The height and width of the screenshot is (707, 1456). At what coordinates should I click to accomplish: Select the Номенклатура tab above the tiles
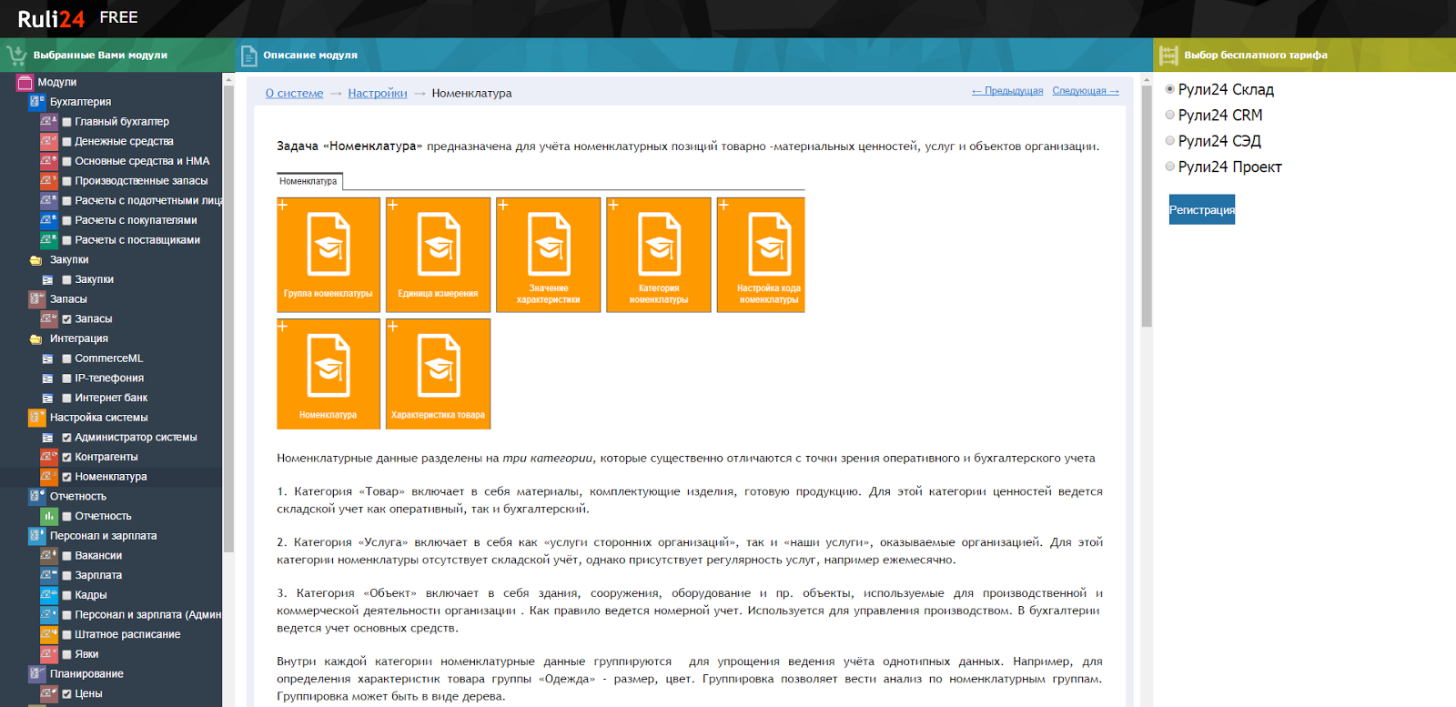[308, 181]
